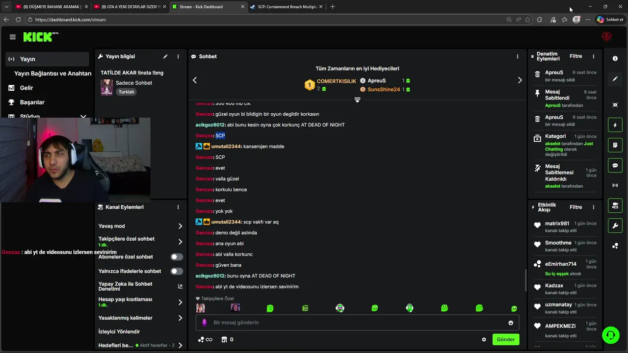Screen dimensions: 628x353
Task: Click the browser extensions puzzle icon
Action: click(540, 20)
